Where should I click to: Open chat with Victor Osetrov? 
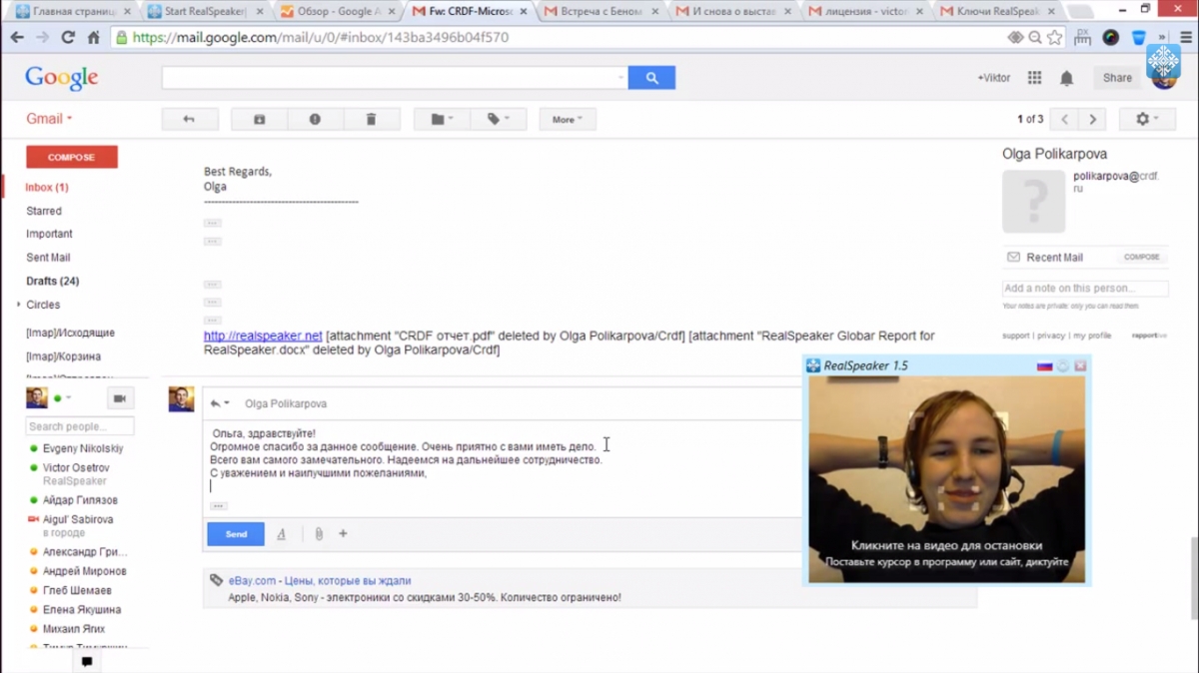pos(76,467)
